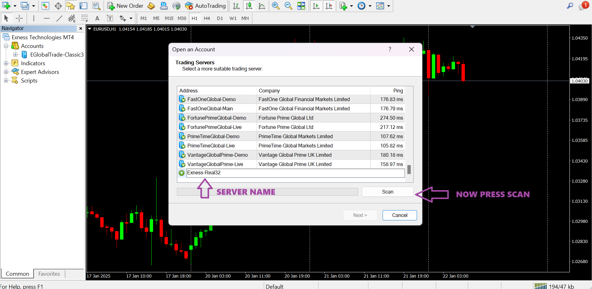Select the vertical line tool

point(34,18)
